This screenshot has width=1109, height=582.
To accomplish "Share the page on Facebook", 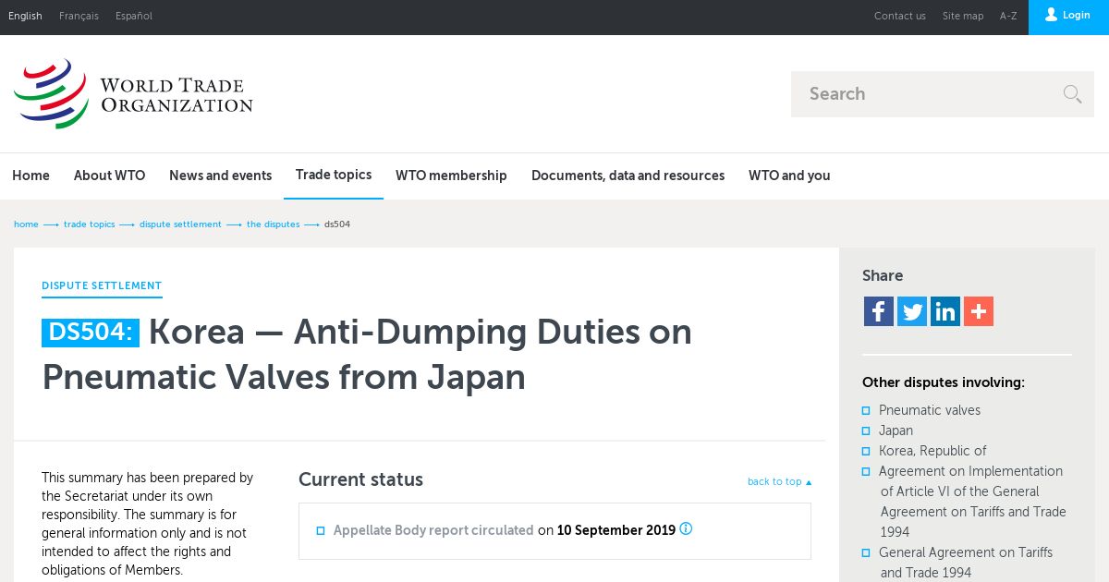I will click(879, 311).
